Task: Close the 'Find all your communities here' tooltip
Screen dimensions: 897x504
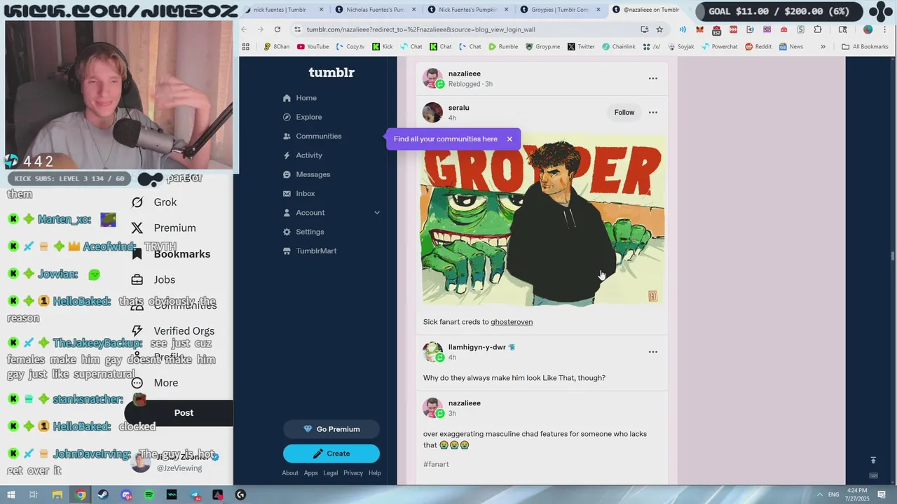Action: click(509, 139)
